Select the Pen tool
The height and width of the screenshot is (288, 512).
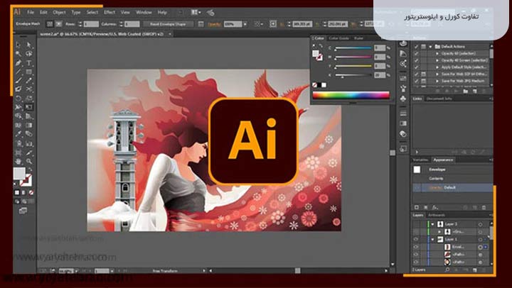(19, 63)
